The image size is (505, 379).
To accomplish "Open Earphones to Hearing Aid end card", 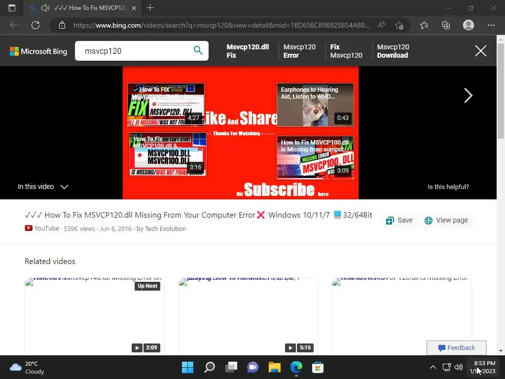I will coord(315,105).
